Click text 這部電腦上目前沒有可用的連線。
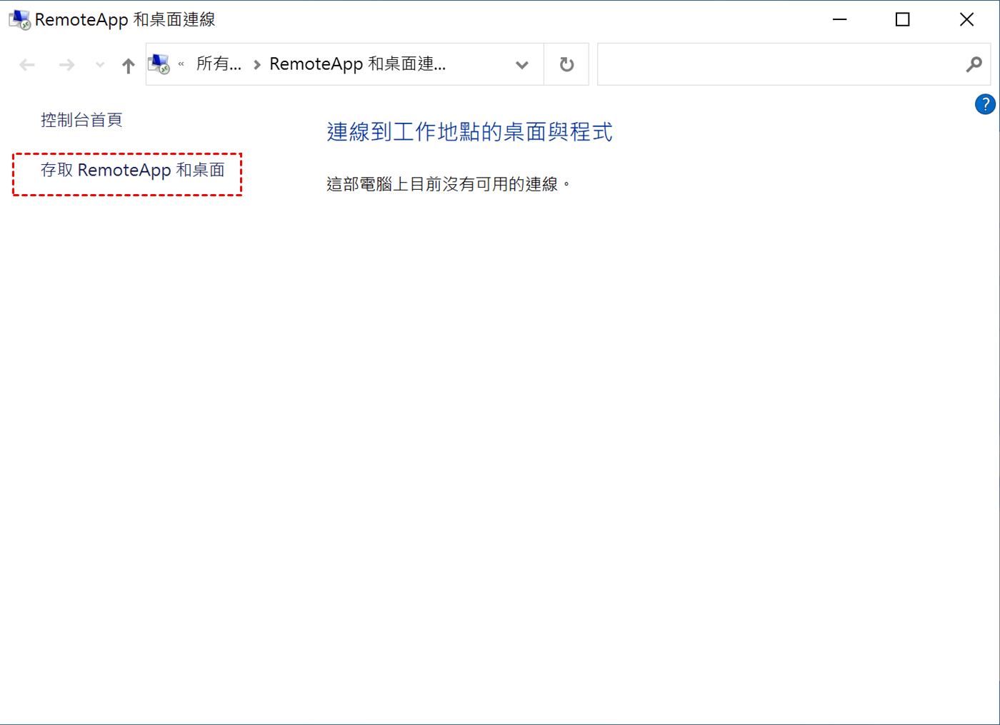Screen dimensions: 1000x725 coord(449,184)
